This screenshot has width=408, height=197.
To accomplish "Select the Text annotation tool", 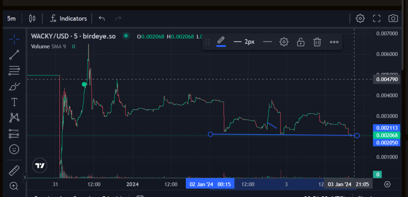I will coord(14,102).
